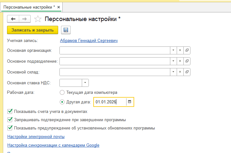Click the back navigation arrow
Screen dimensions: 231x153
click(x=13, y=19)
